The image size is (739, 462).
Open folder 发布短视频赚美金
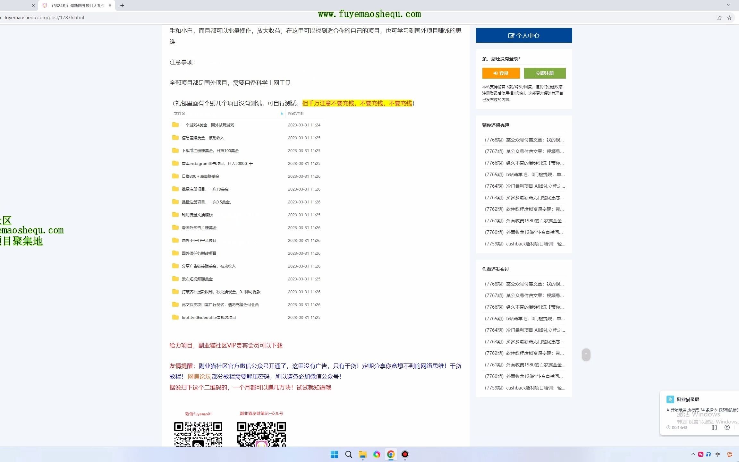197,279
